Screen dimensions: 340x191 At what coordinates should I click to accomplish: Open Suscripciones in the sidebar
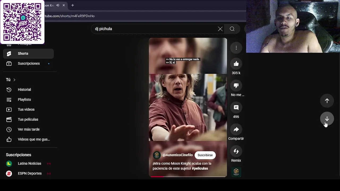pyautogui.click(x=28, y=64)
